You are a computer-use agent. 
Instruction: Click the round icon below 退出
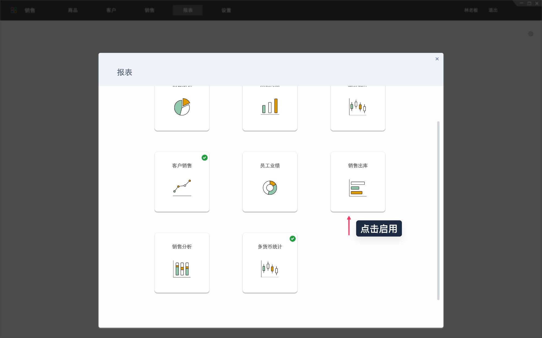coord(531,34)
